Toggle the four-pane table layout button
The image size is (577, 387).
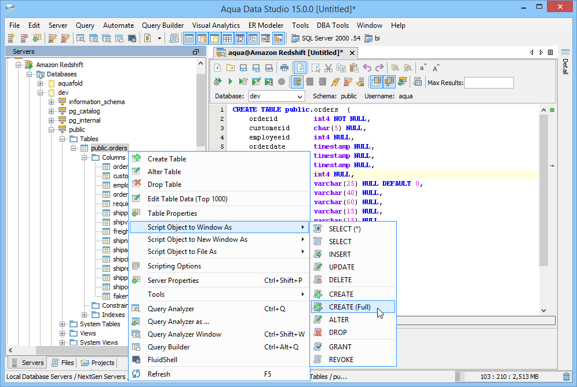click(228, 38)
